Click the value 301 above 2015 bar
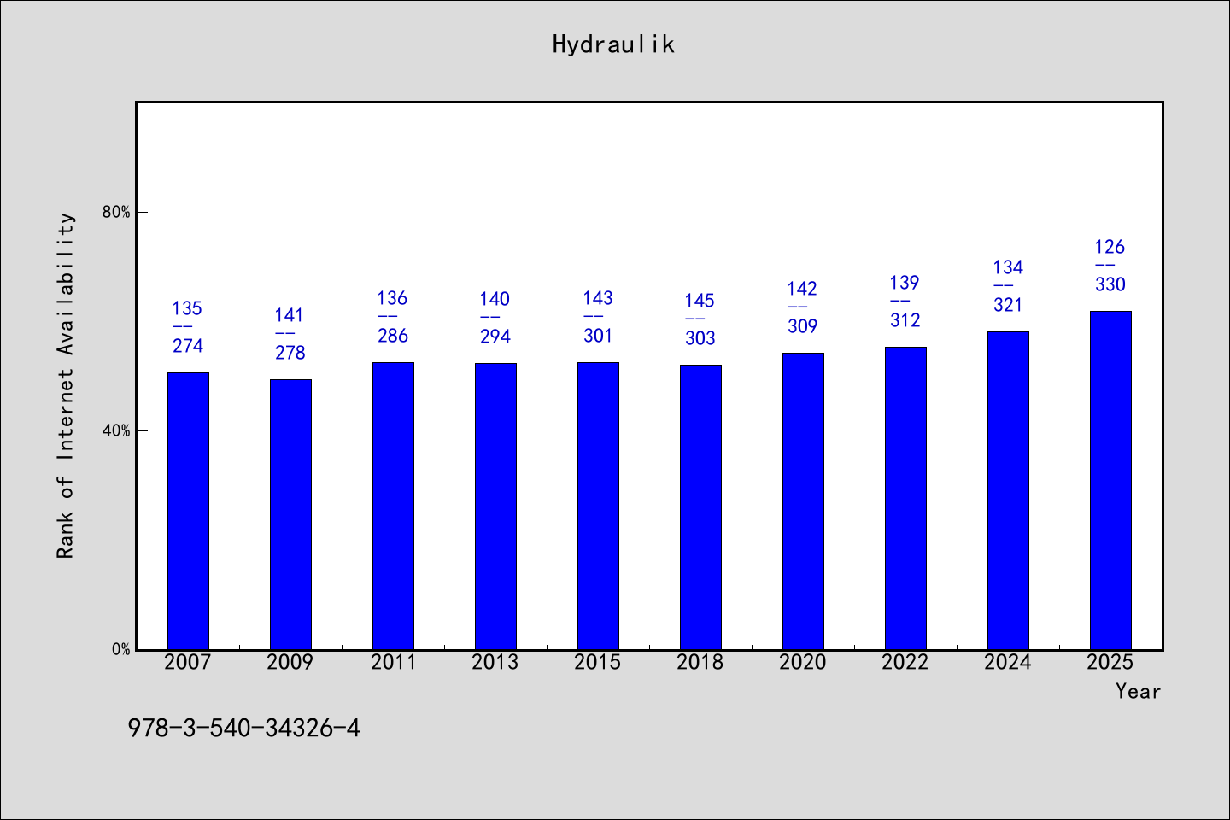 598,336
